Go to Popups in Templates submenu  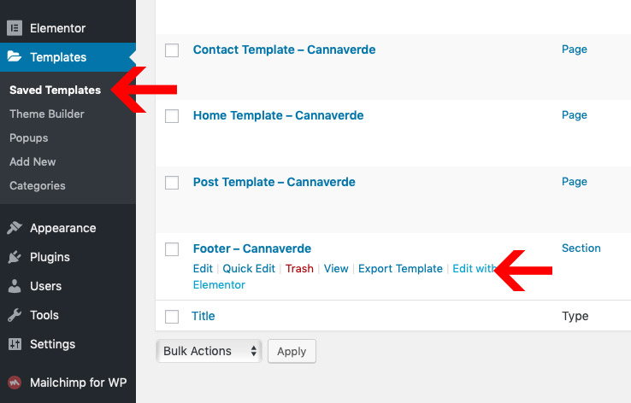pyautogui.click(x=28, y=138)
